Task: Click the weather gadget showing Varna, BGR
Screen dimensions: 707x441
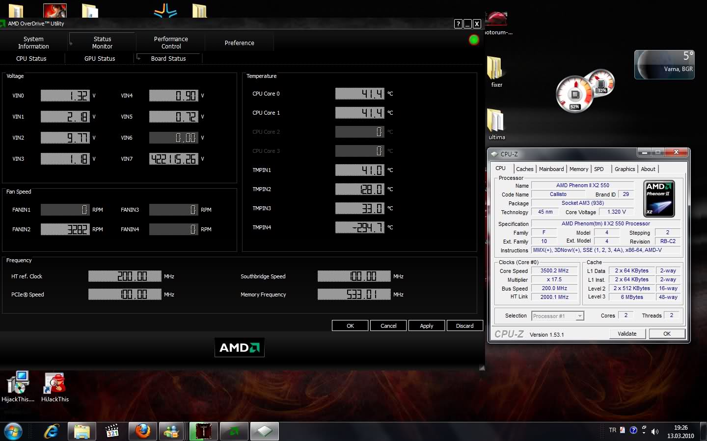Action: click(x=664, y=65)
